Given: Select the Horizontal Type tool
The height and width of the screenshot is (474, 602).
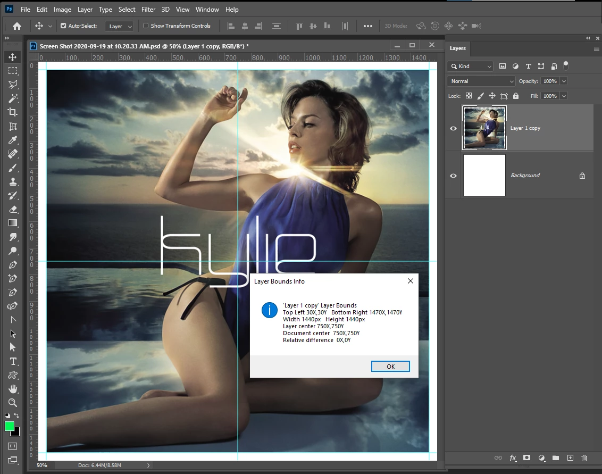Looking at the screenshot, I should (13, 361).
